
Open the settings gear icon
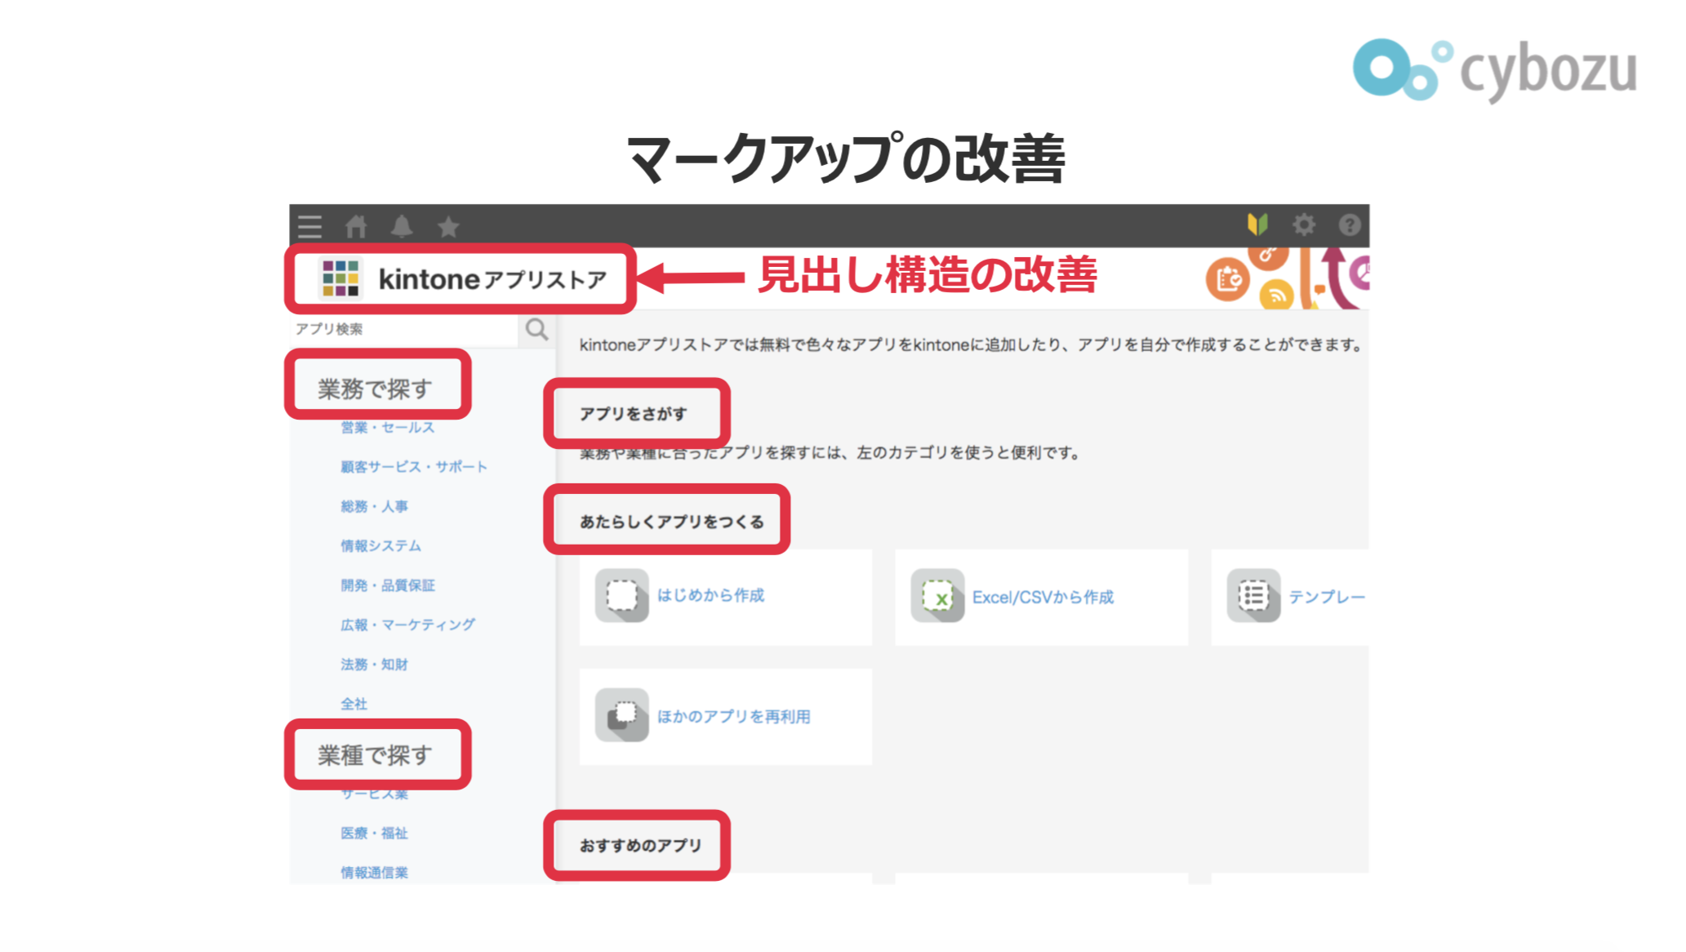[1304, 225]
